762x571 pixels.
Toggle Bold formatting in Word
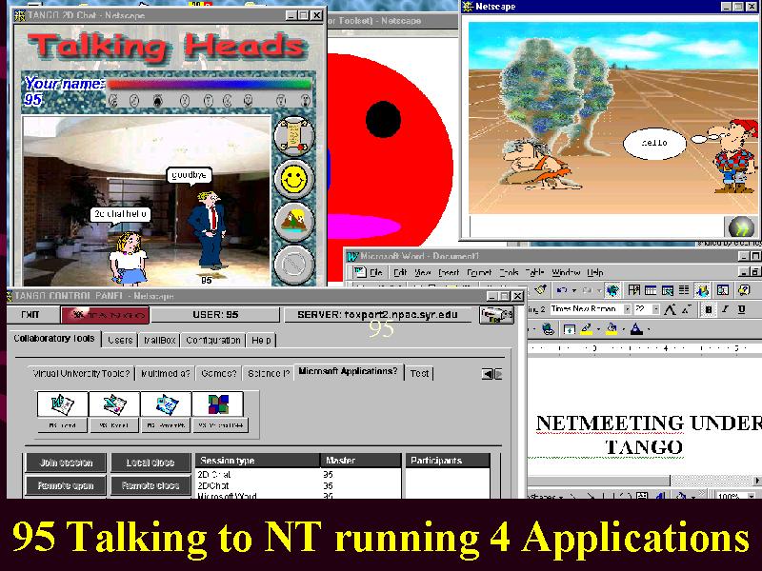709,309
